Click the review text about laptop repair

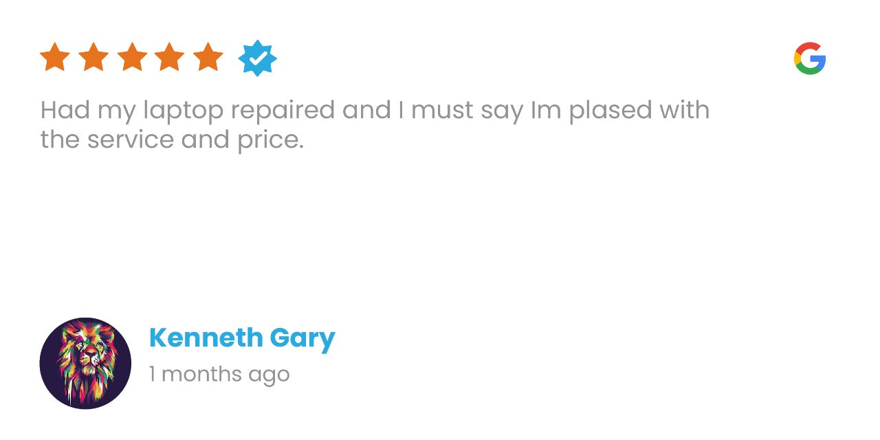[375, 125]
